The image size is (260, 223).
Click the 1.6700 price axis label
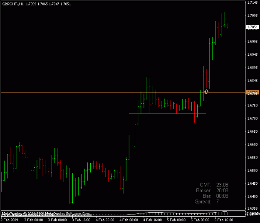(253, 119)
